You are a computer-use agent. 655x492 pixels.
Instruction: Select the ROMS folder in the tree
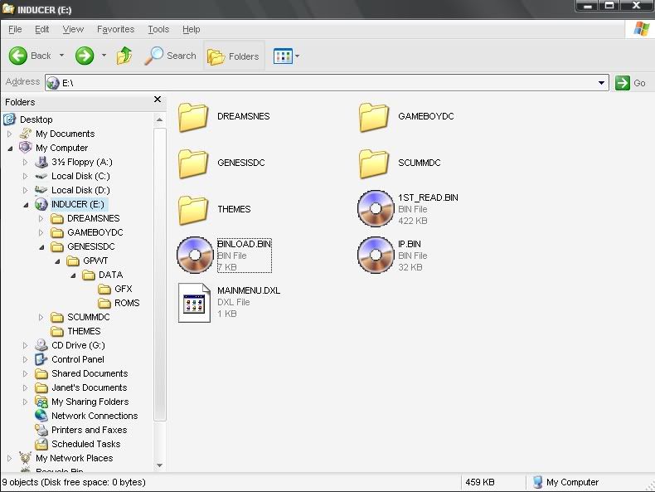point(127,303)
